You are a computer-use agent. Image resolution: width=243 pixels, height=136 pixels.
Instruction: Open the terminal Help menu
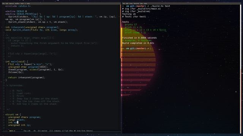click(x=145, y=3)
